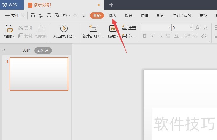Select slide 1 thumbnail
The image size is (217, 140).
click(39, 74)
